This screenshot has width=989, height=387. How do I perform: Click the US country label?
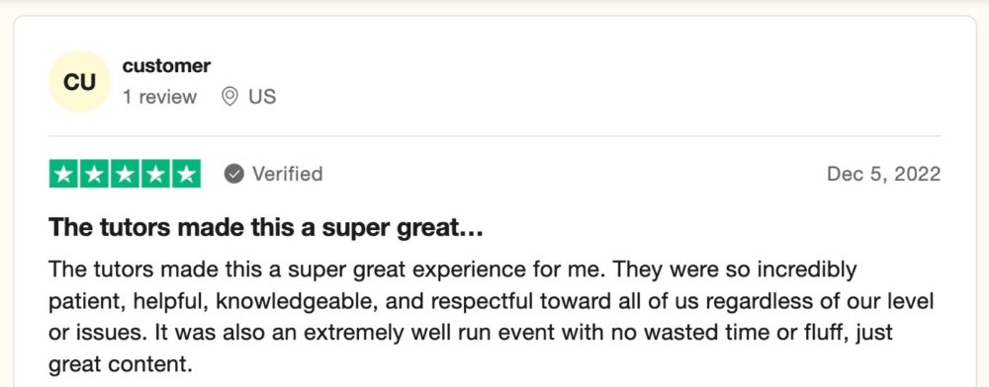[x=262, y=97]
